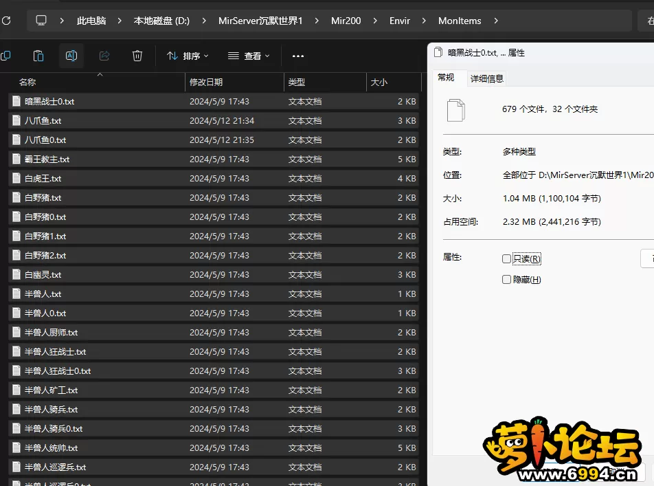654x486 pixels.
Task: Expand chevron after 本地磁盘 (D:)
Action: [x=204, y=21]
